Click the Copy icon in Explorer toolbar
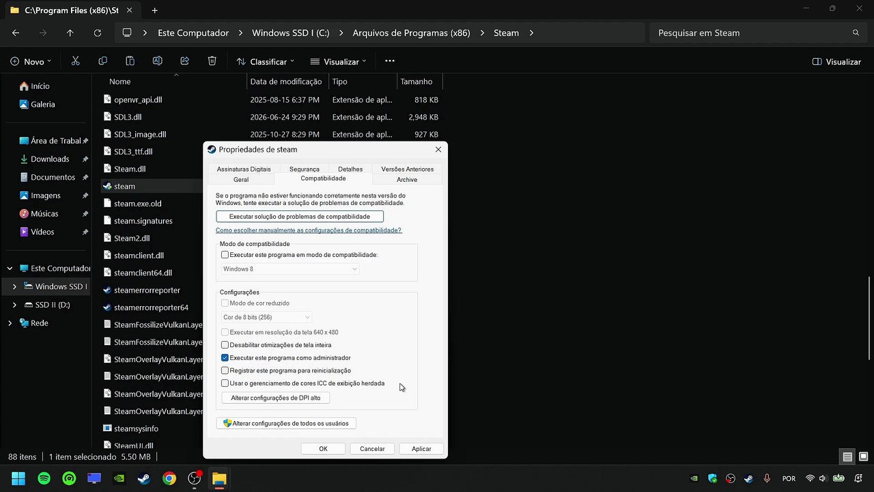 (x=103, y=61)
